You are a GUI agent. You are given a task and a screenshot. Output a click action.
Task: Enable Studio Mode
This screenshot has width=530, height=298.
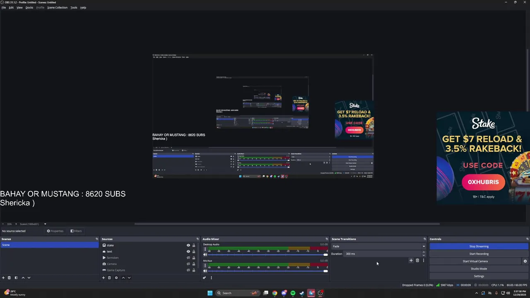(x=479, y=269)
